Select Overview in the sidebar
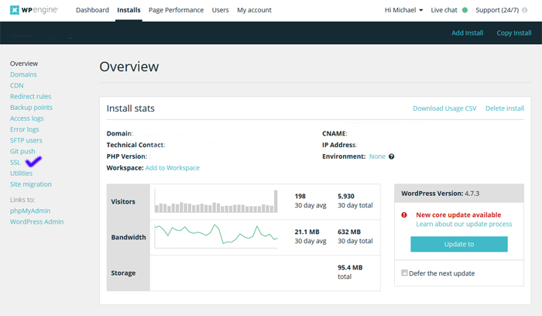The height and width of the screenshot is (316, 542). pos(24,64)
